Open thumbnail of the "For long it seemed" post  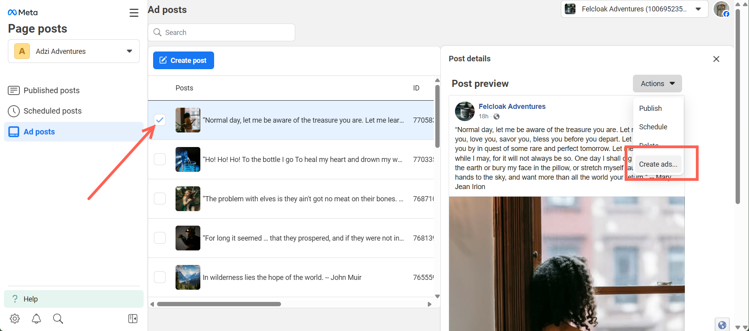point(188,238)
